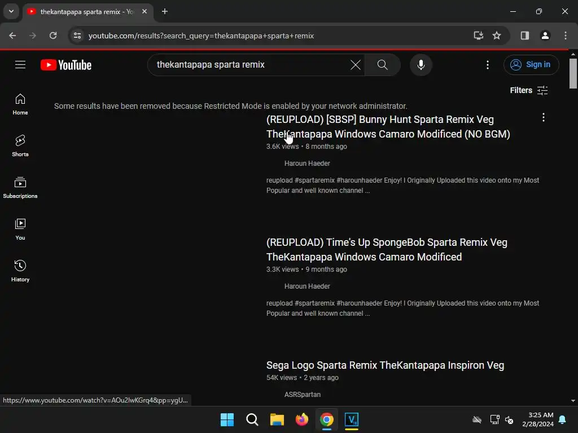
Task: Open a new browser tab
Action: (x=165, y=11)
